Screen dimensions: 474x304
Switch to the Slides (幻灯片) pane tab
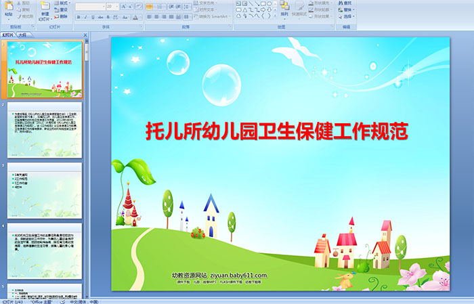(x=7, y=35)
